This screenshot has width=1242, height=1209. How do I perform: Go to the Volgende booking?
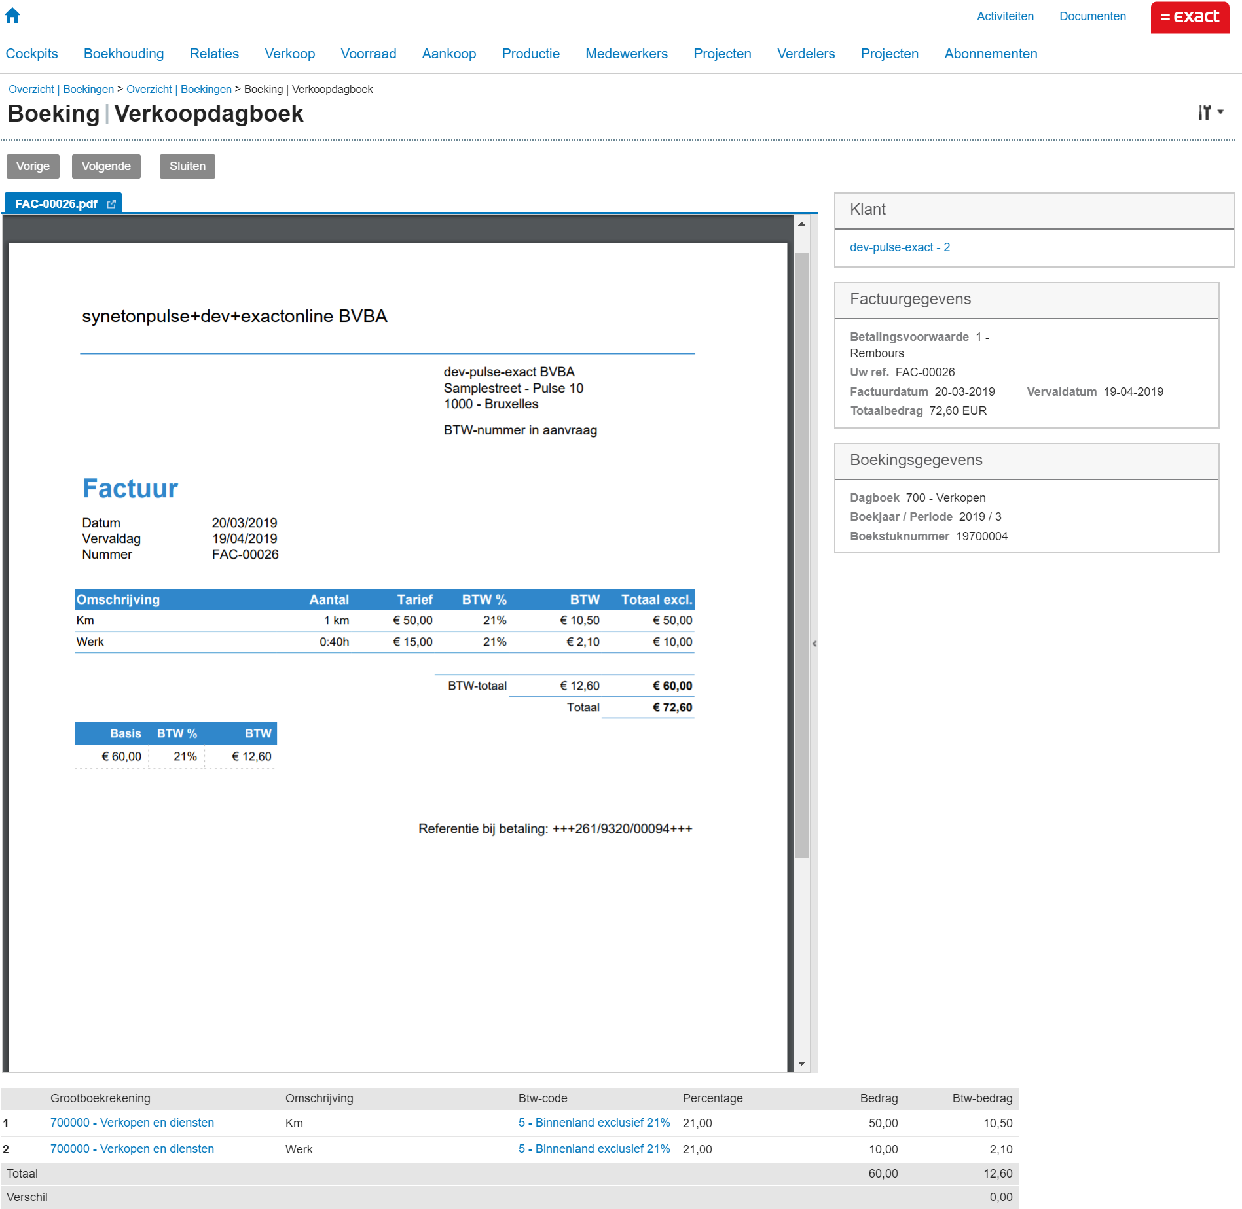(x=106, y=166)
